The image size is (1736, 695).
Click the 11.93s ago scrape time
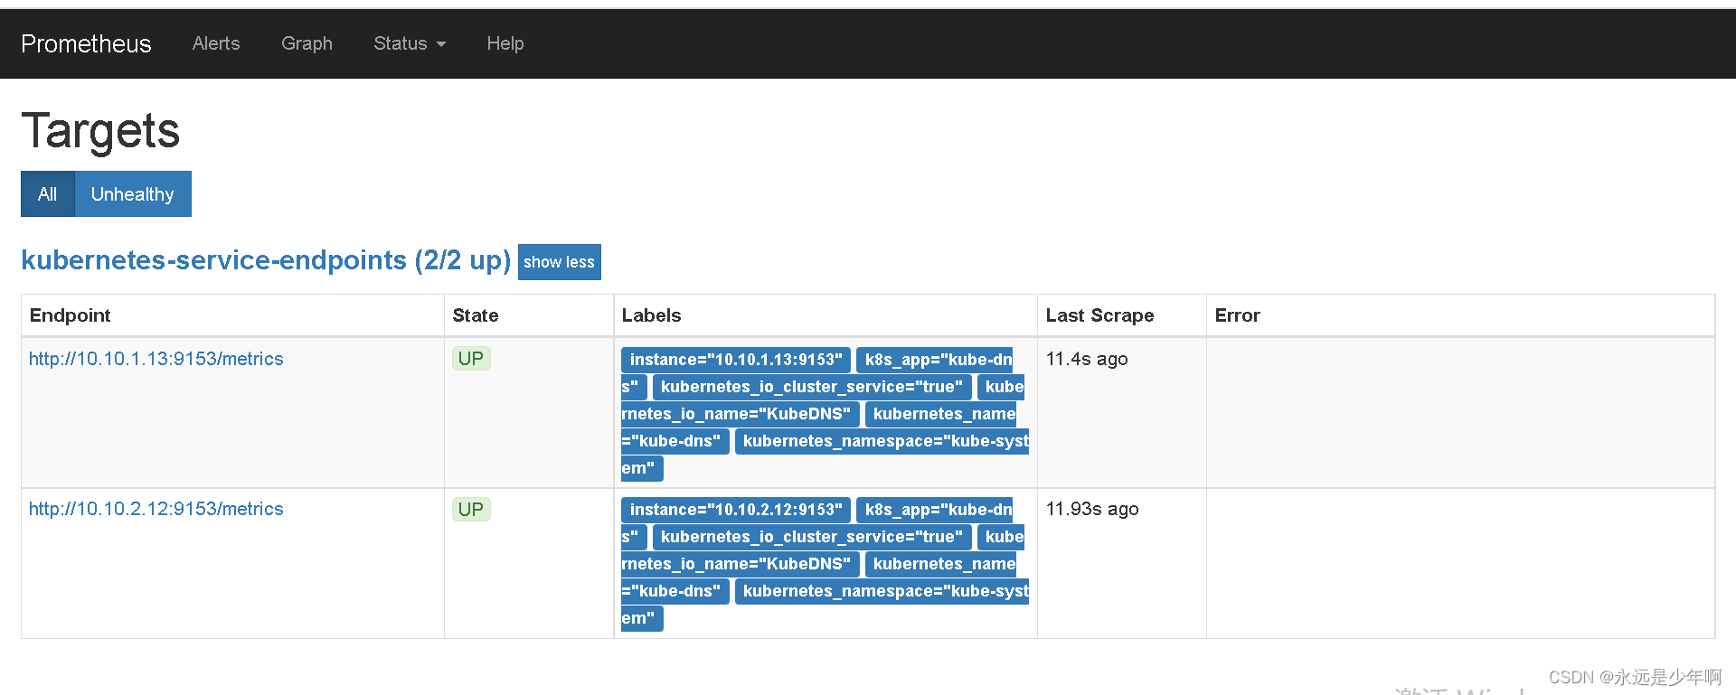(x=1092, y=509)
